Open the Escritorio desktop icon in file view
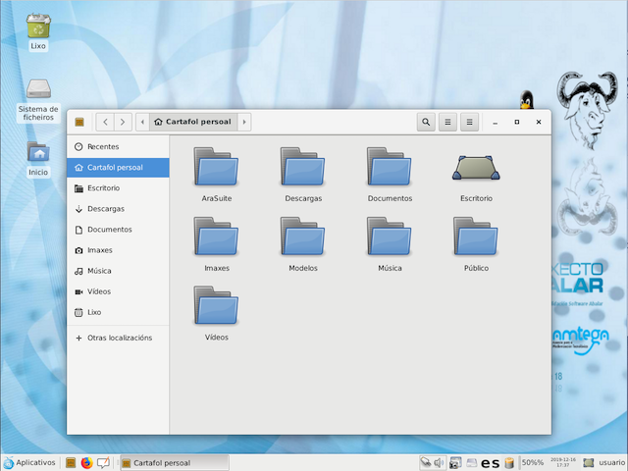Screen dimensions: 628x471 [476, 168]
